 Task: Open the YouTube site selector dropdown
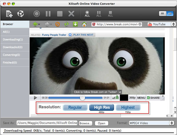click(161, 24)
